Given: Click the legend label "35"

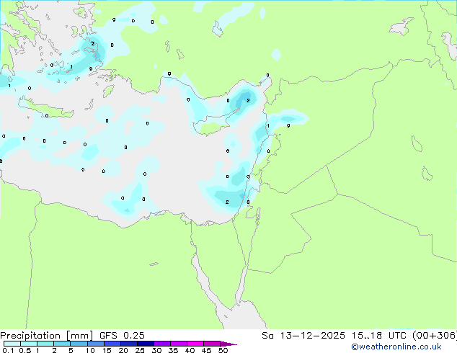Looking at the screenshot, I should [x=173, y=350].
